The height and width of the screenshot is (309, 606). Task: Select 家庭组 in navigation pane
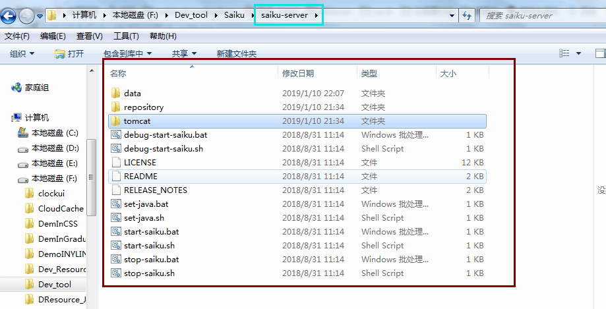37,88
